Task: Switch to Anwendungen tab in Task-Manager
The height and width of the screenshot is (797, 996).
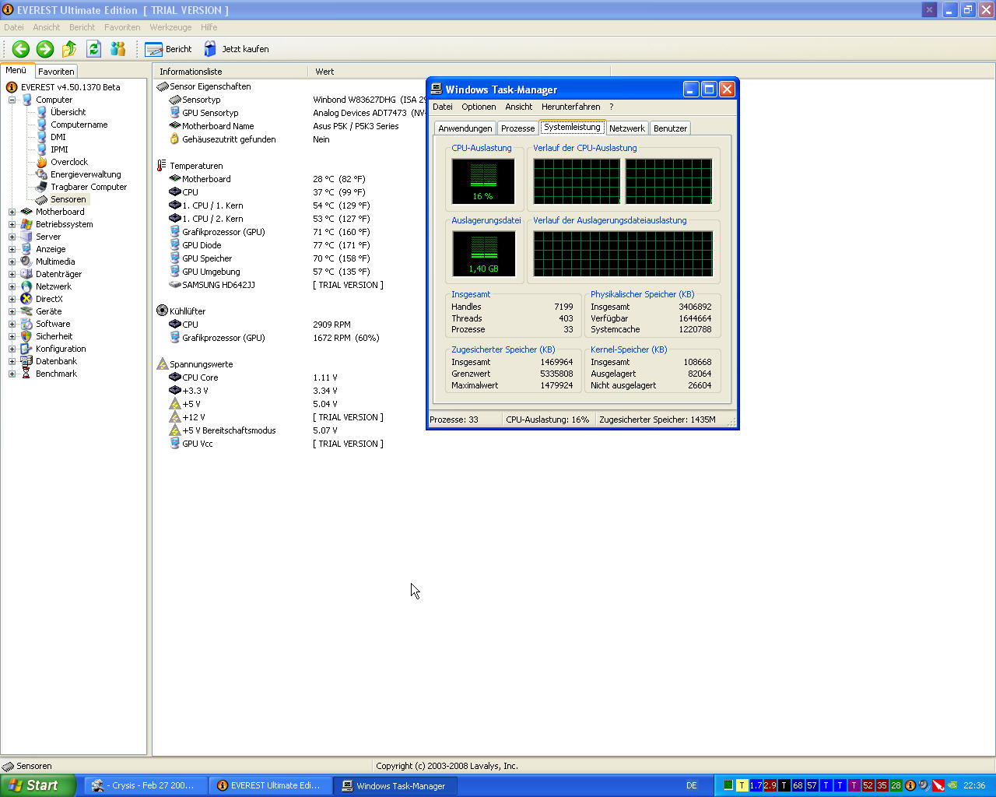Action: click(465, 128)
